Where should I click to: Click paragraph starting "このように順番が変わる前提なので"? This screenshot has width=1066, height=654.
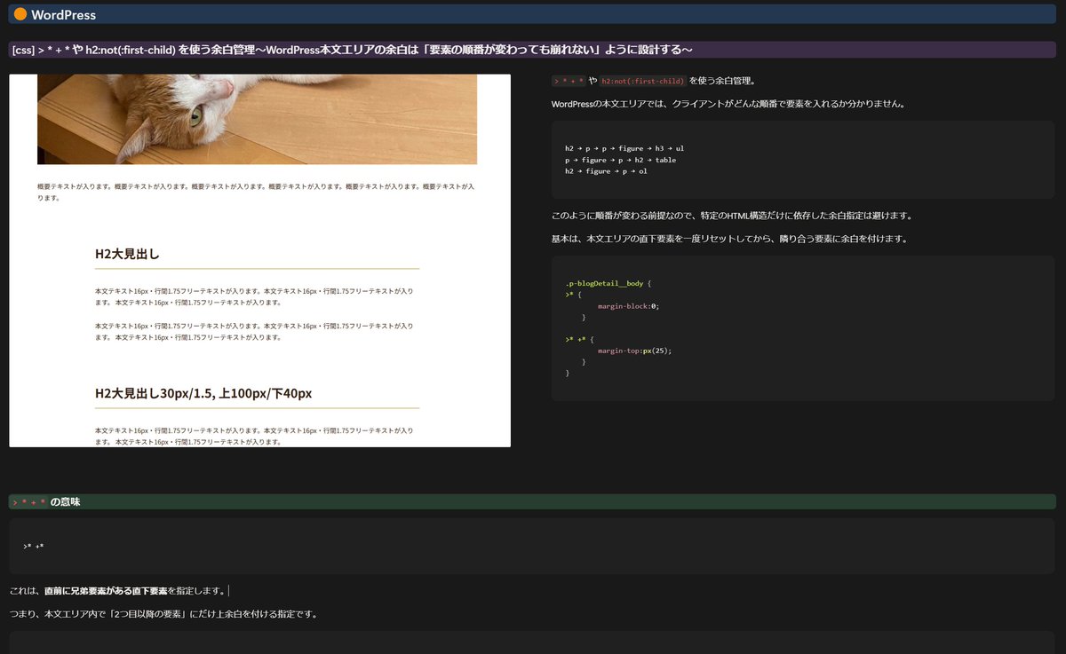pyautogui.click(x=732, y=216)
